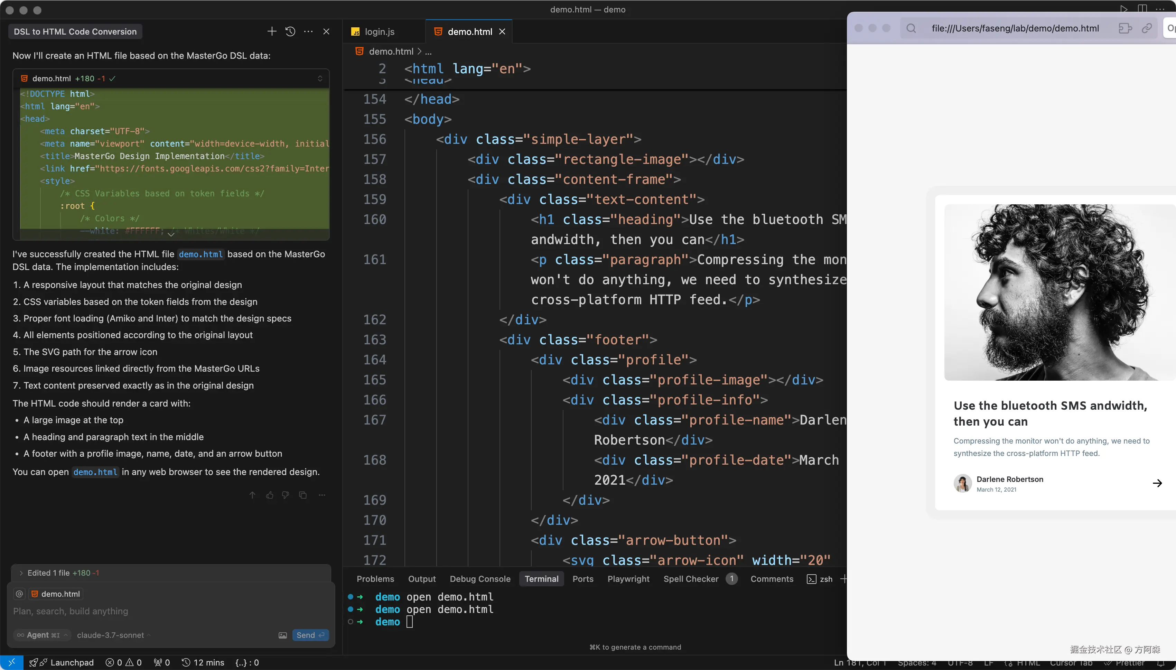
Task: Start a new chat with plus icon
Action: pyautogui.click(x=271, y=31)
